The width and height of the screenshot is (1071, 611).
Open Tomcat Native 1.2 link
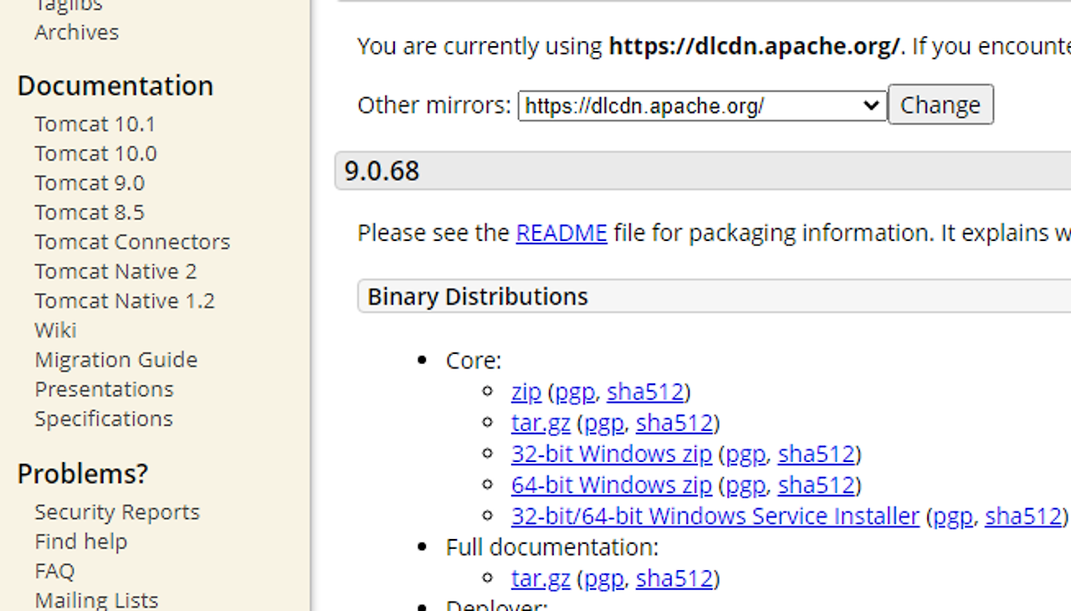(x=125, y=300)
